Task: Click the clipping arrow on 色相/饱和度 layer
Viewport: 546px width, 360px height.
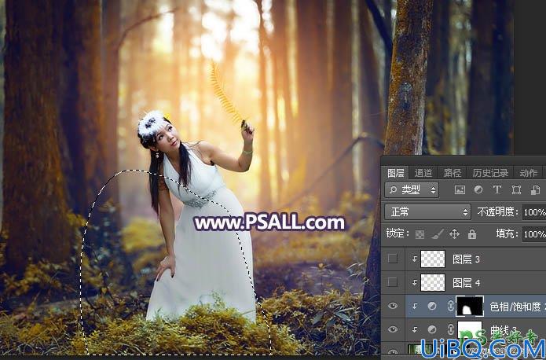Action: [x=414, y=306]
